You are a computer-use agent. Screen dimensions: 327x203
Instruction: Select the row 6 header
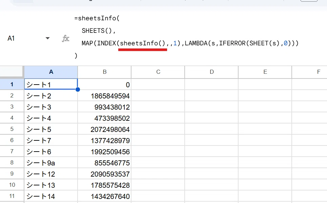tap(12, 140)
